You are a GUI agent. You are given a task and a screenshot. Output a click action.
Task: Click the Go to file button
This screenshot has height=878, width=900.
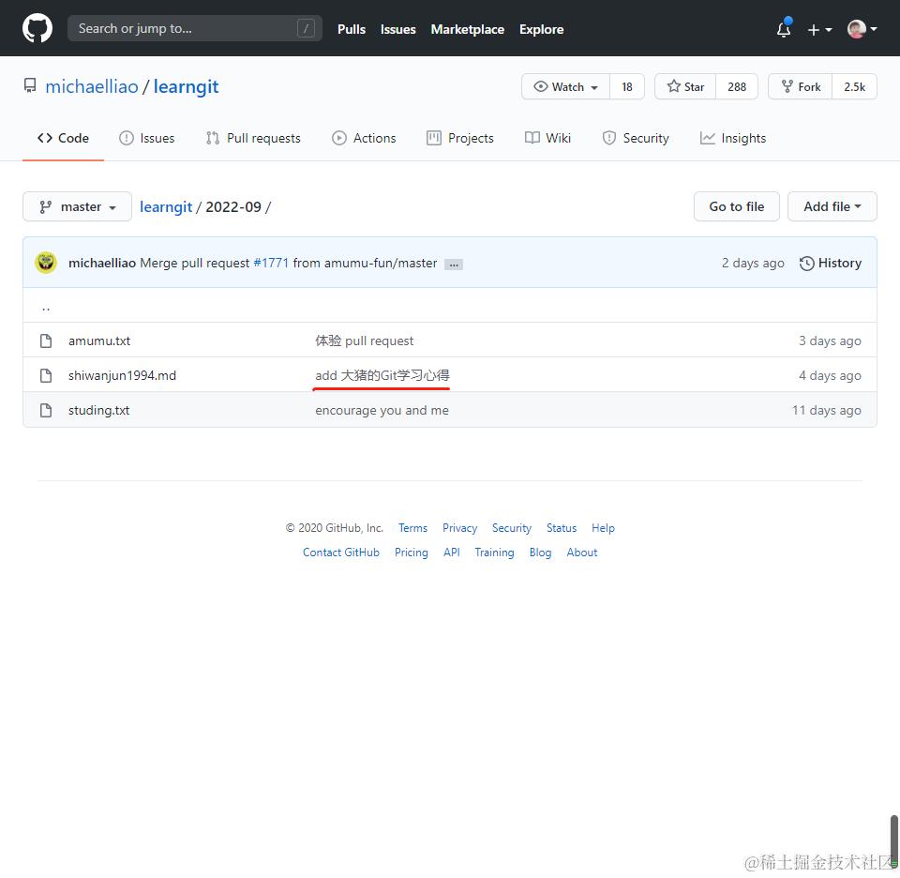[x=737, y=206]
